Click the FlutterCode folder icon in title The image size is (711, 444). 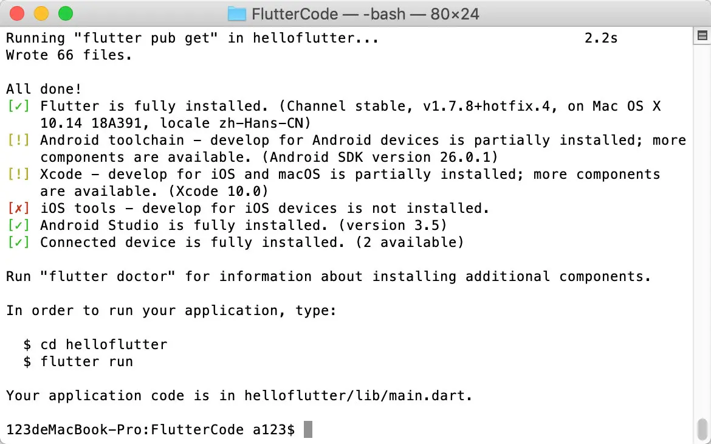click(236, 13)
